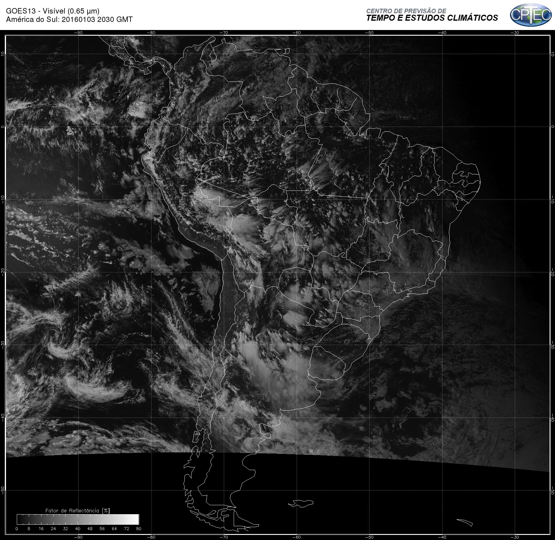Click the top axis longitude label -30

[515, 33]
